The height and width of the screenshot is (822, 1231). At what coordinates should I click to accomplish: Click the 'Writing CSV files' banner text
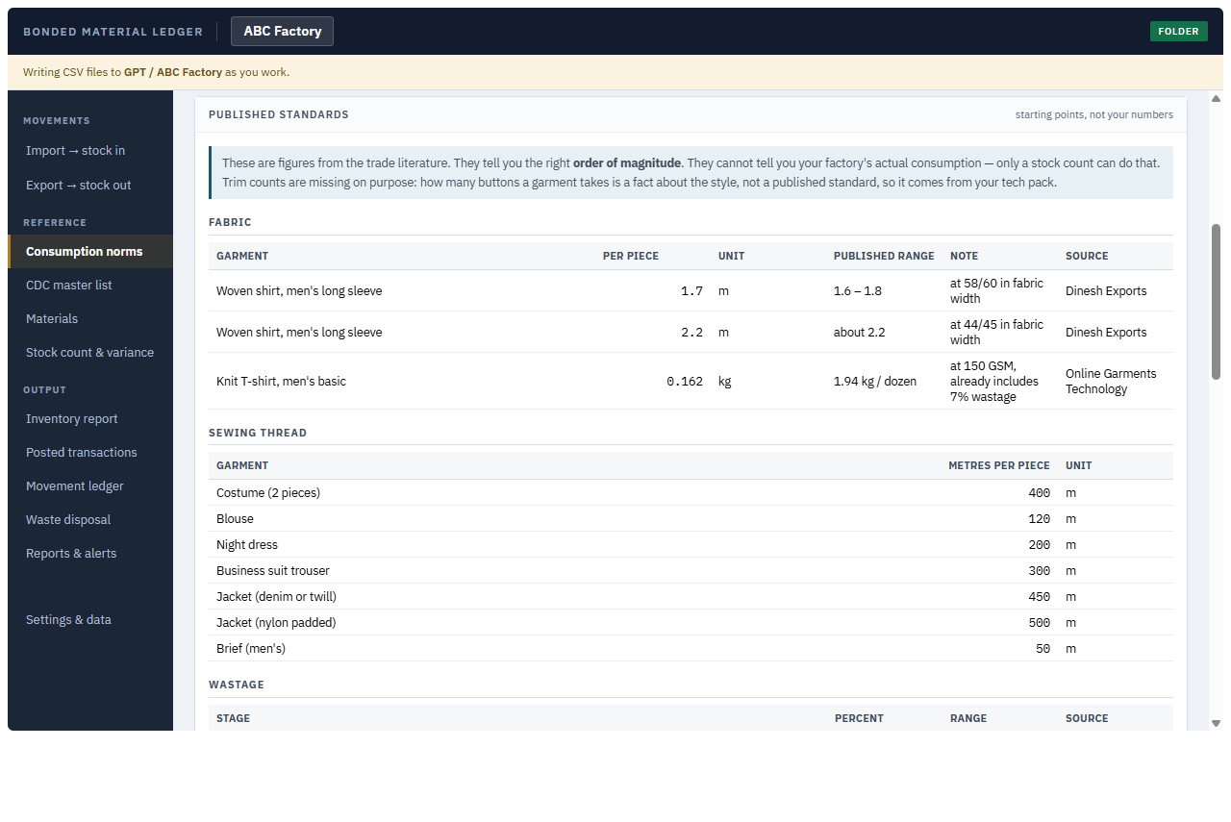156,72
